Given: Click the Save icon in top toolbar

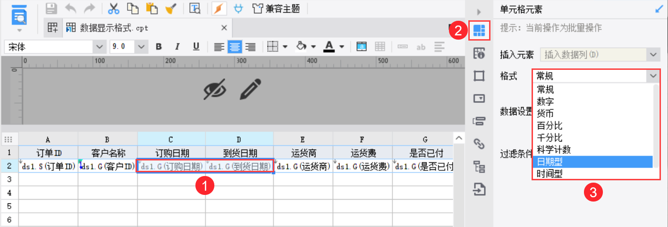Looking at the screenshot, I should [x=51, y=8].
